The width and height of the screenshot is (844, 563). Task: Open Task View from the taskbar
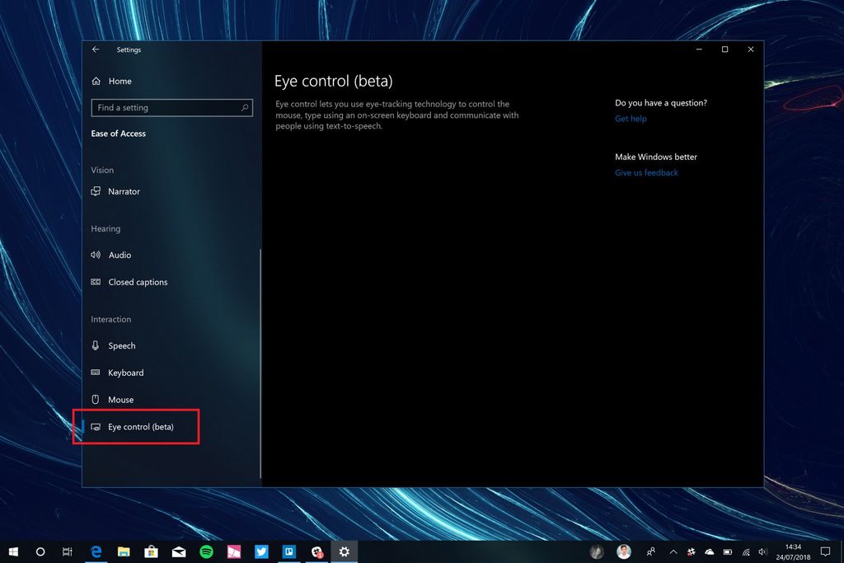[68, 551]
